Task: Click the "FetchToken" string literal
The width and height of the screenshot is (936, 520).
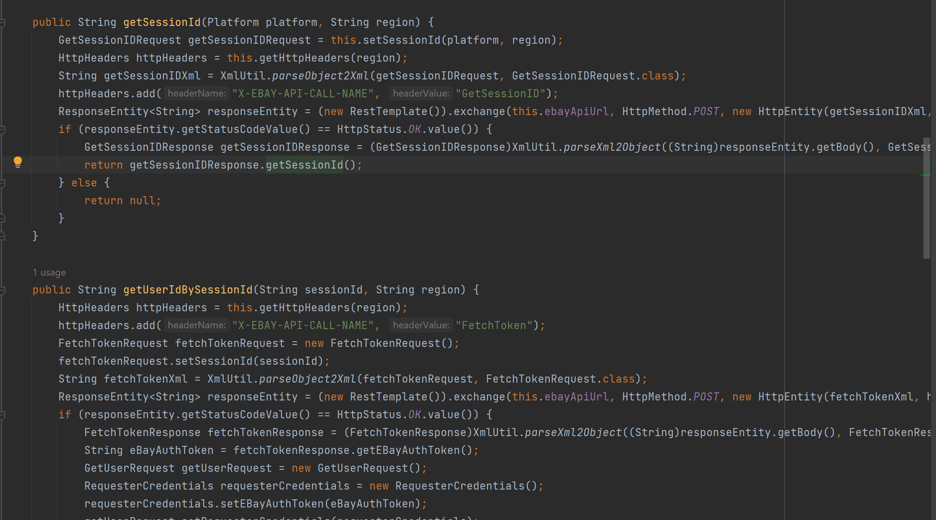Action: tap(494, 325)
